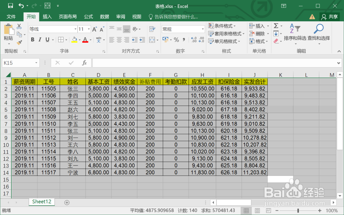This screenshot has height=215, width=344.
Task: Decrease decimal places icon
Action: [x=201, y=40]
